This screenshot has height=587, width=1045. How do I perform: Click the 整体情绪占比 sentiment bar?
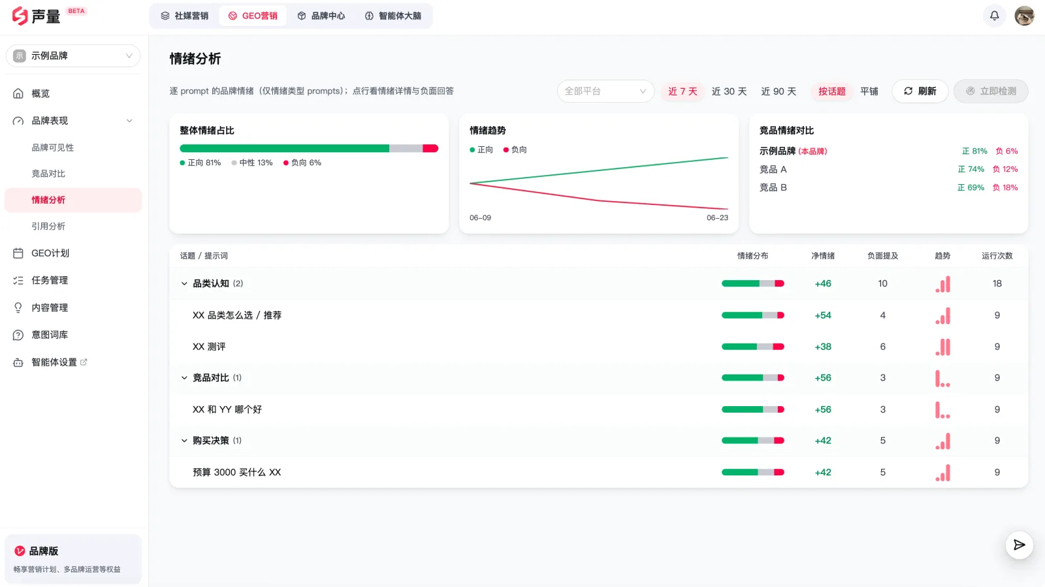coord(309,148)
